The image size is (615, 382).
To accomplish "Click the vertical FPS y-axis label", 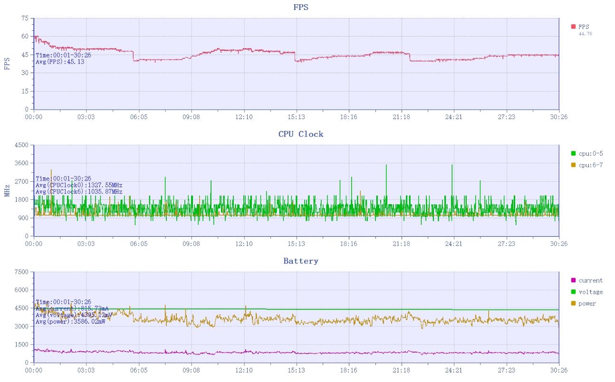I will (7, 64).
